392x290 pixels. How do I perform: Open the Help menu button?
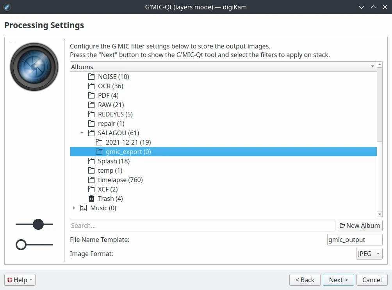20,280
